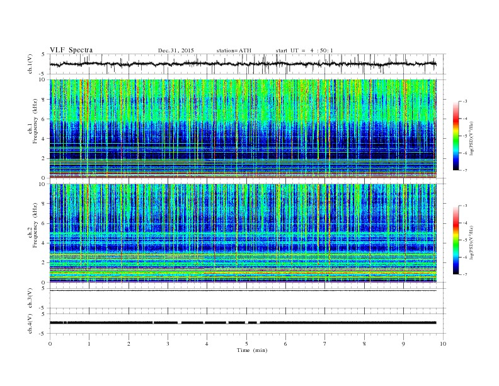Click time-axis tick label "6"

[x=285, y=344]
